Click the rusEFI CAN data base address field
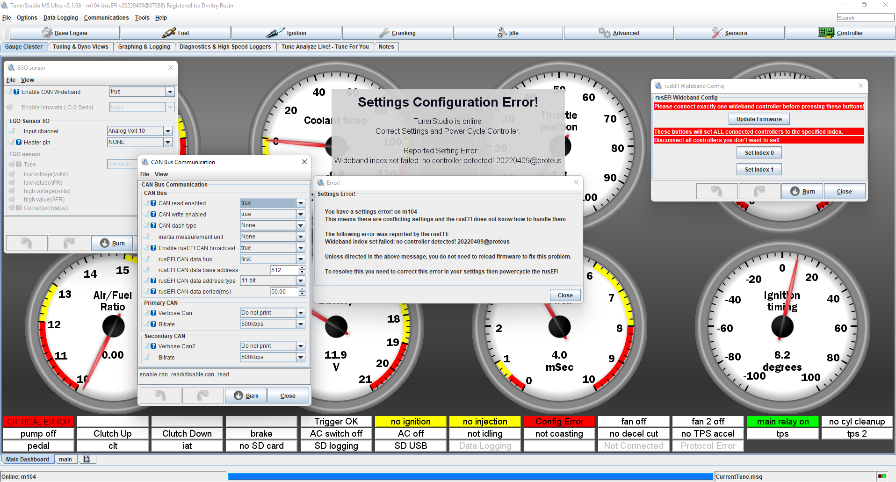This screenshot has height=482, width=896. point(284,270)
